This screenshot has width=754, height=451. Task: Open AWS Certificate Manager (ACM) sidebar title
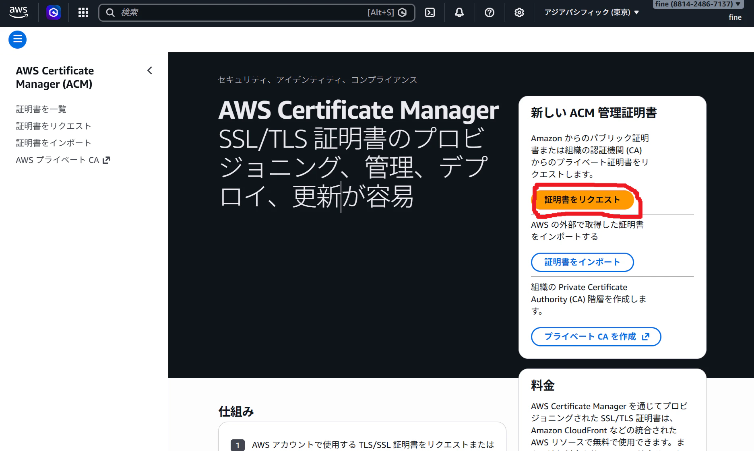[55, 77]
